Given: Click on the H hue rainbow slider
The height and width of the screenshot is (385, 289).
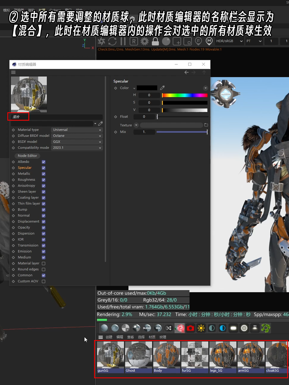Looking at the screenshot, I should pyautogui.click(x=185, y=95).
